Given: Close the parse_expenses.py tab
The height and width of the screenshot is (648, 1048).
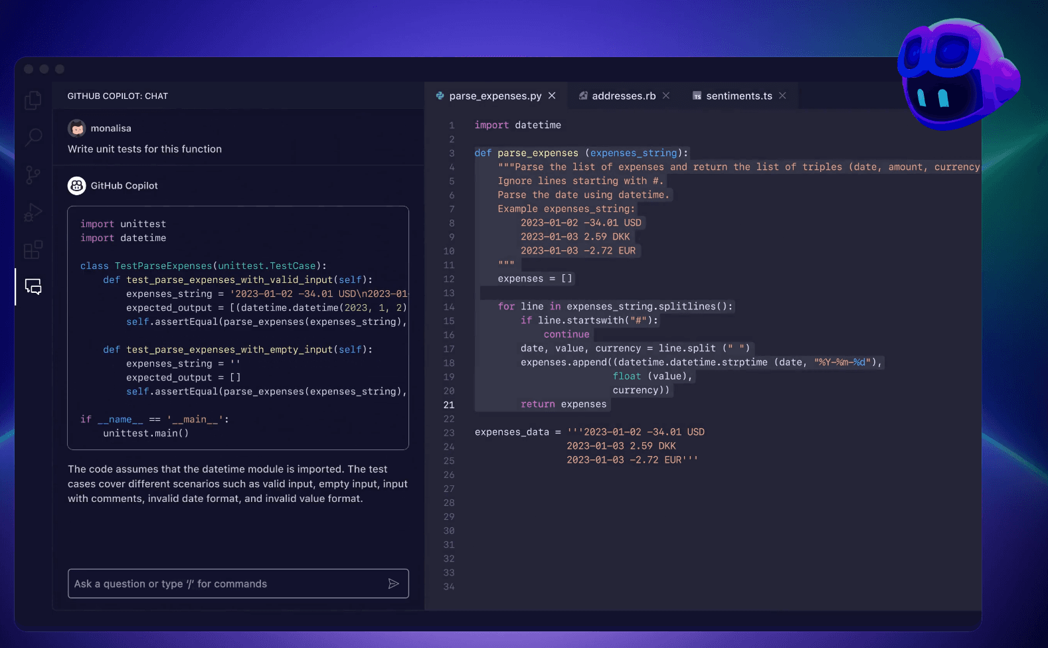Looking at the screenshot, I should tap(552, 96).
